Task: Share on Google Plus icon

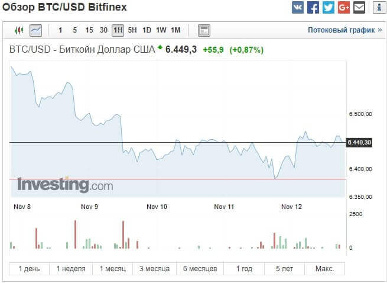Action: click(344, 8)
